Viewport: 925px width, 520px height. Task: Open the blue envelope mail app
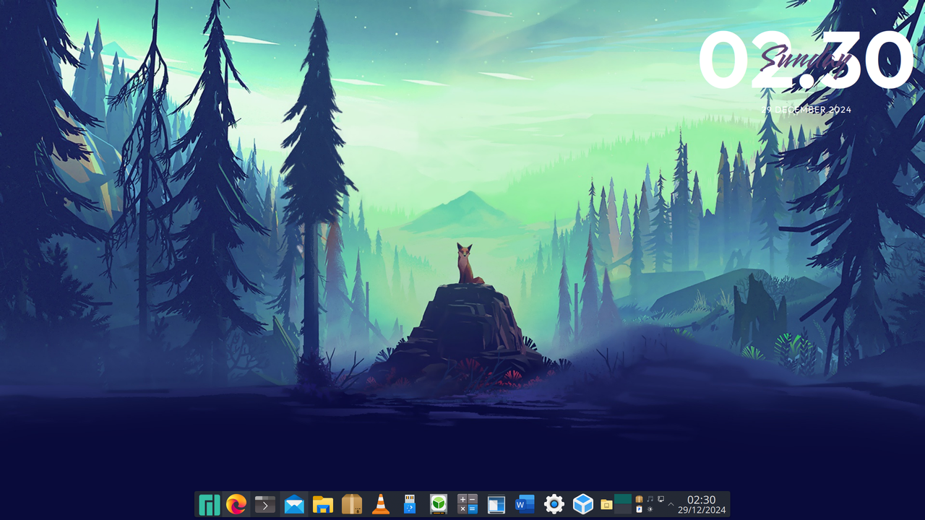coord(294,504)
